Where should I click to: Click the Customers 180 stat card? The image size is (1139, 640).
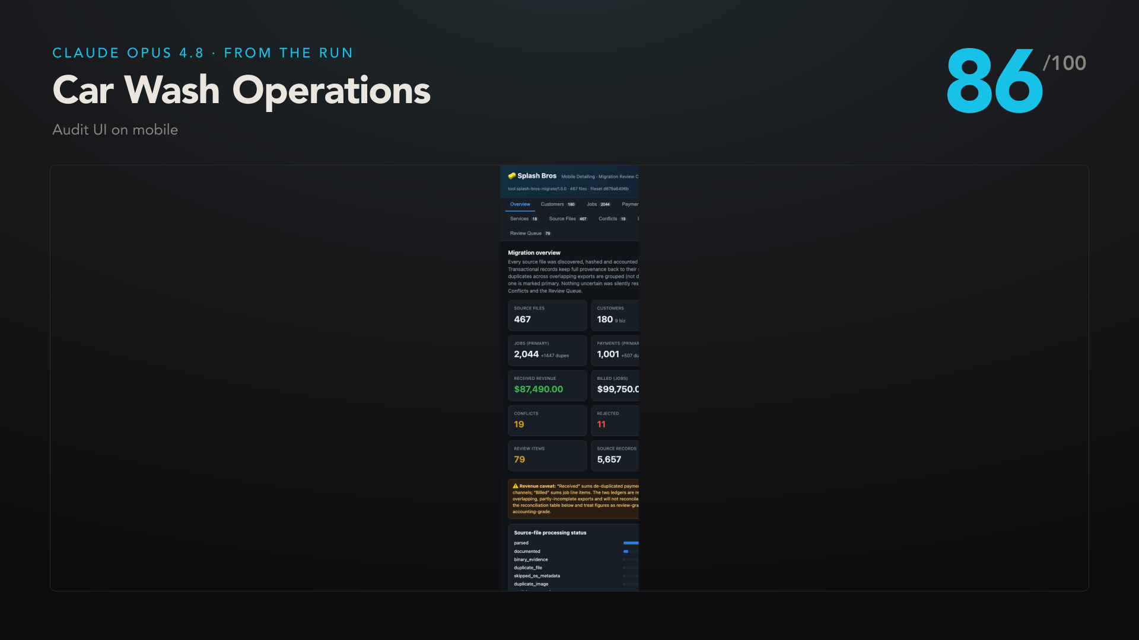point(615,315)
